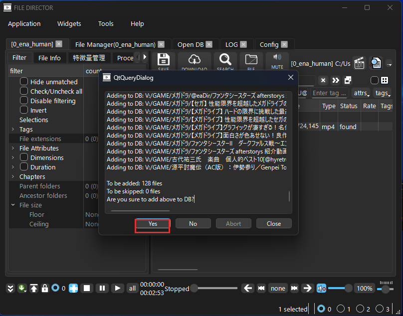
Task: Open the Widgets menu
Action: coord(69,23)
